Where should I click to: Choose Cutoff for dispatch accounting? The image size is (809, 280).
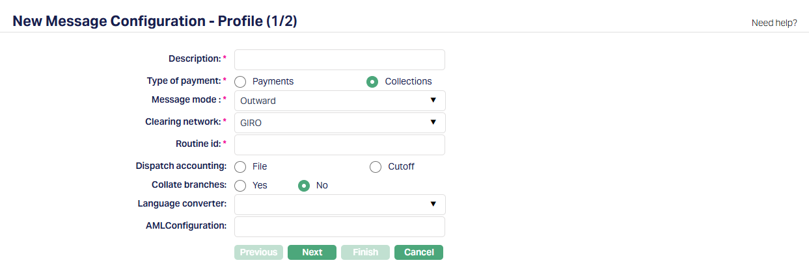click(x=376, y=167)
